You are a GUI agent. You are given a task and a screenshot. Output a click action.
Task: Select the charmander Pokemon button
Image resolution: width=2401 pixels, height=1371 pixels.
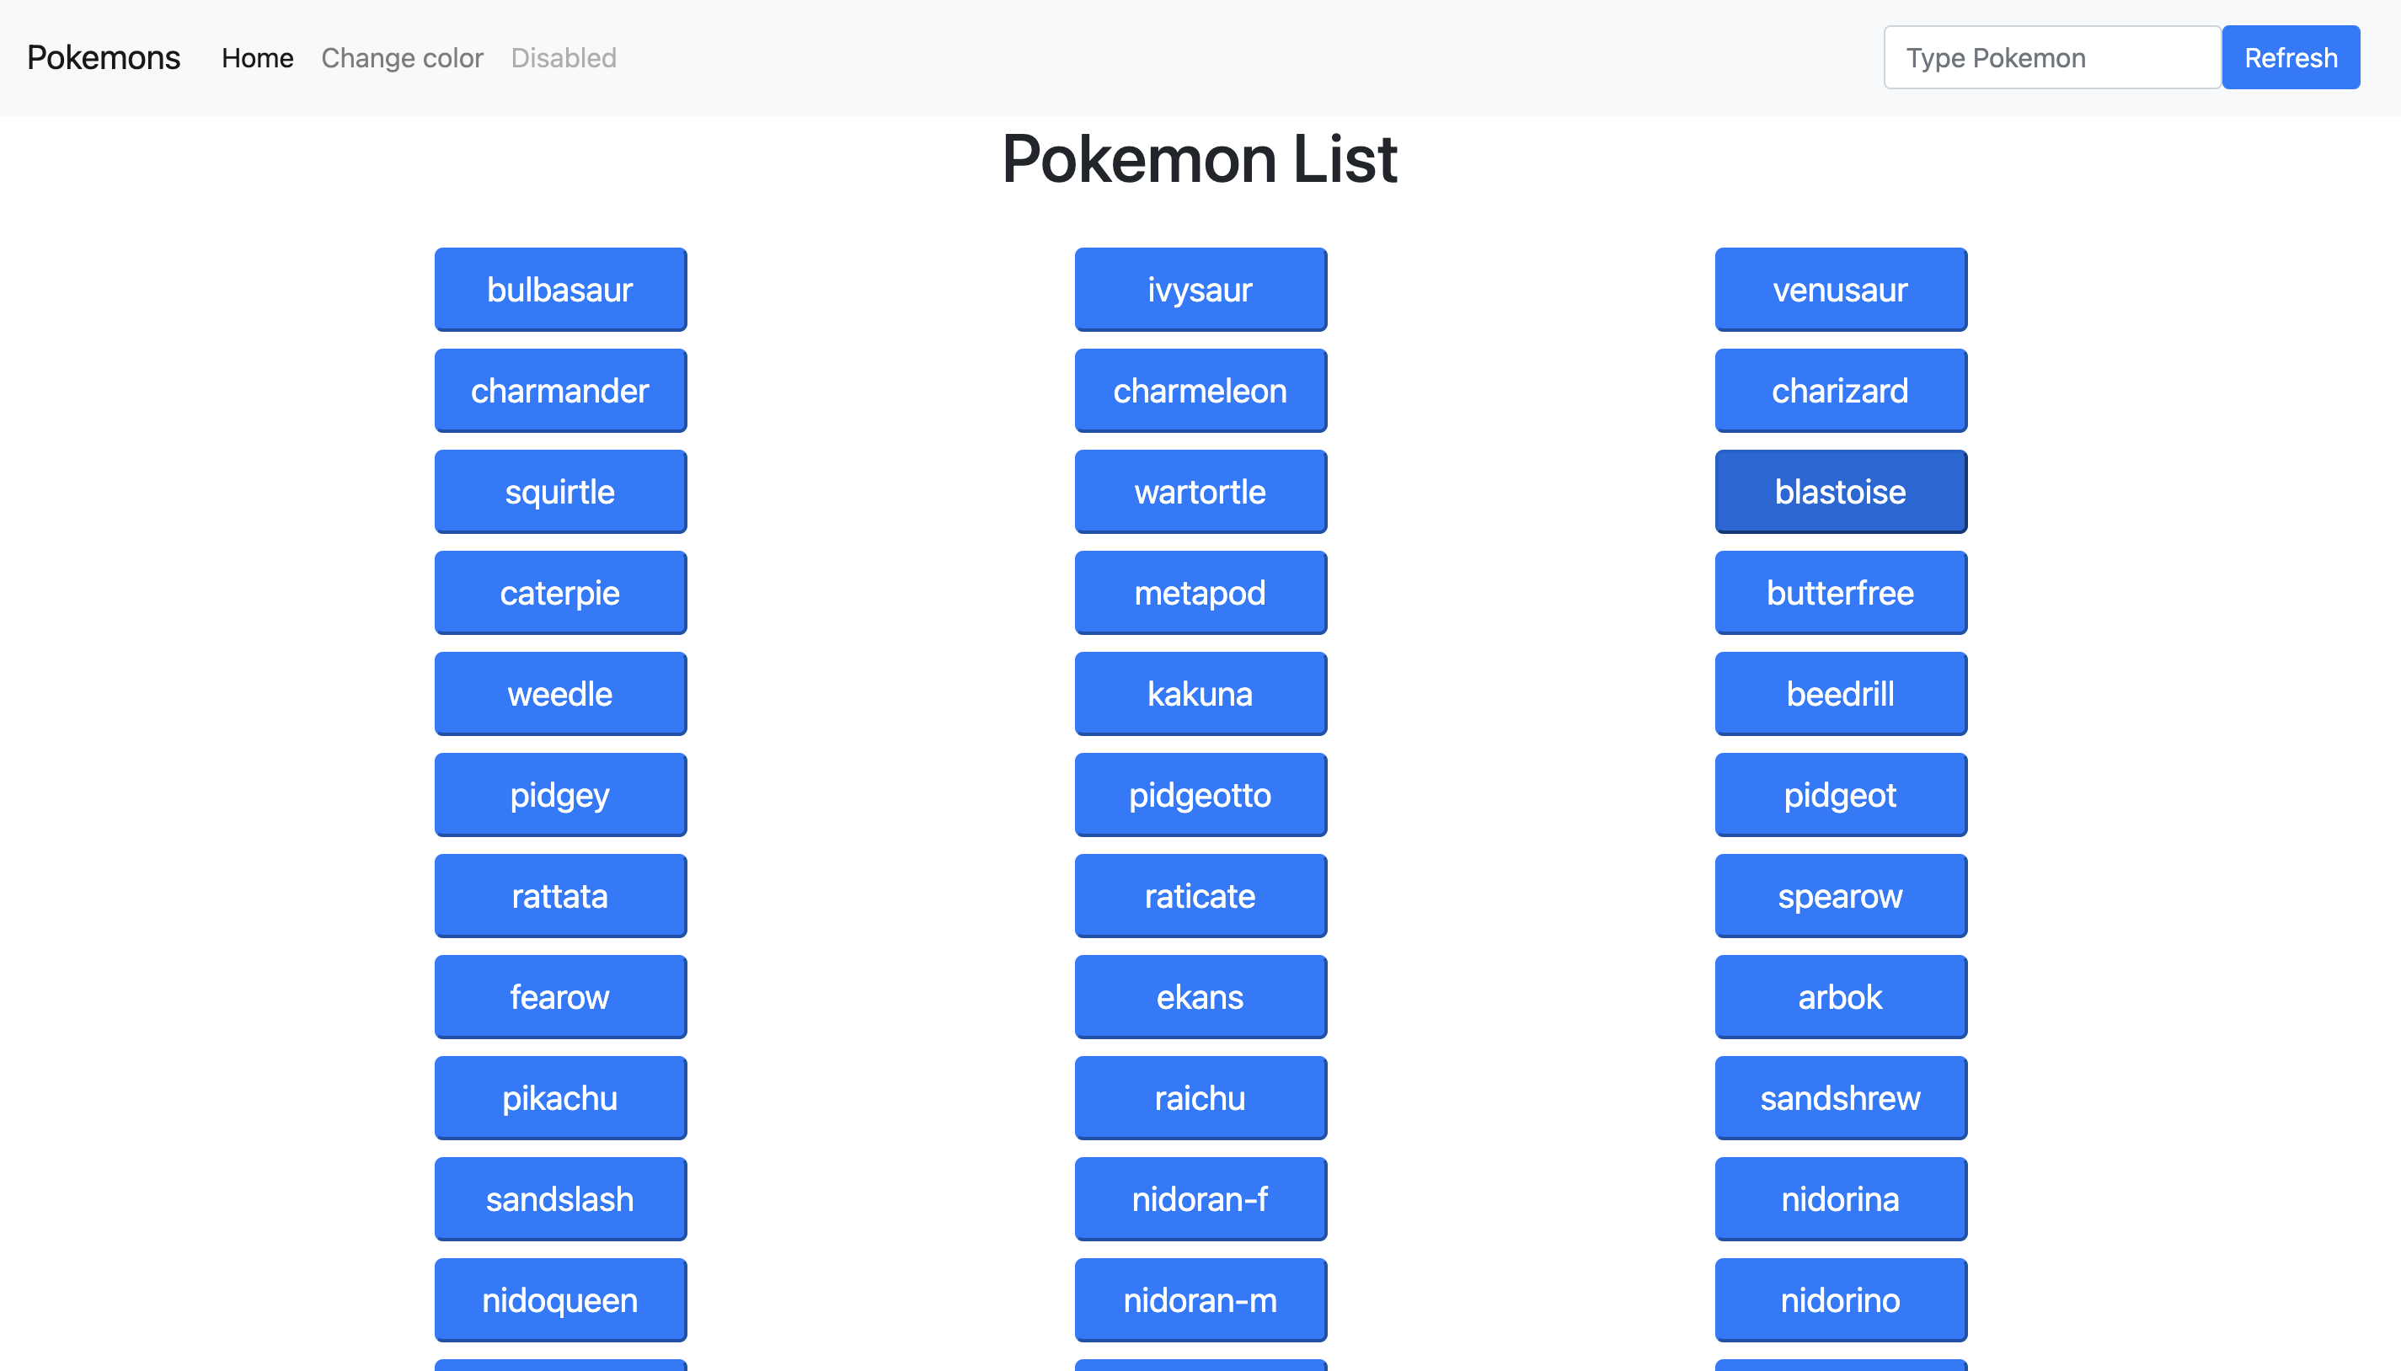tap(559, 389)
